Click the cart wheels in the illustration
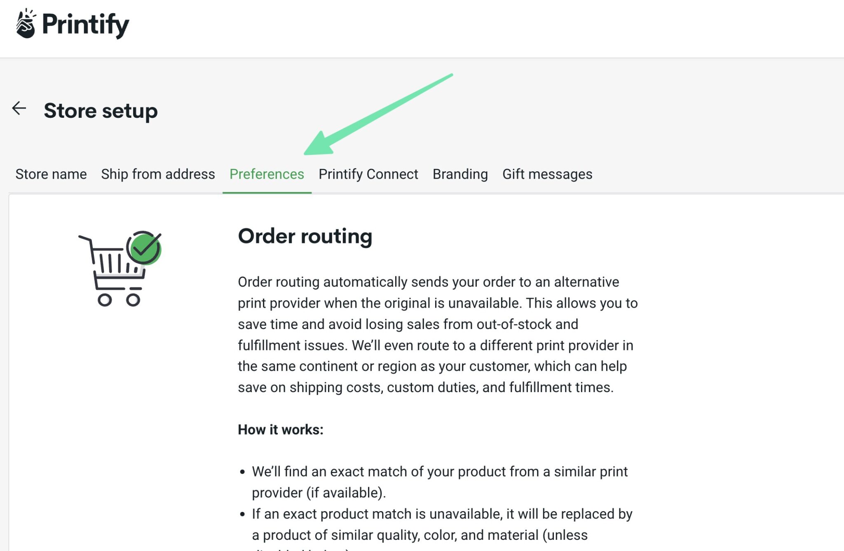 point(120,299)
